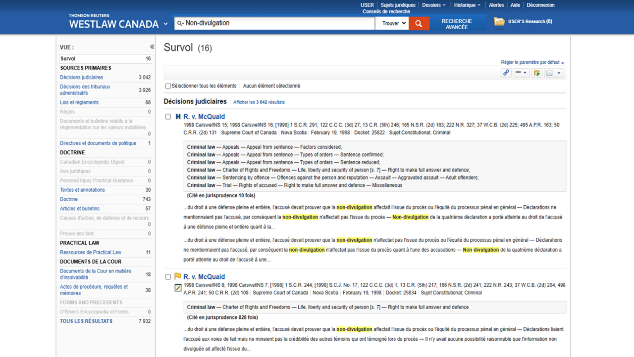Select the checkbox beside first R. v. McQuaid

click(168, 117)
